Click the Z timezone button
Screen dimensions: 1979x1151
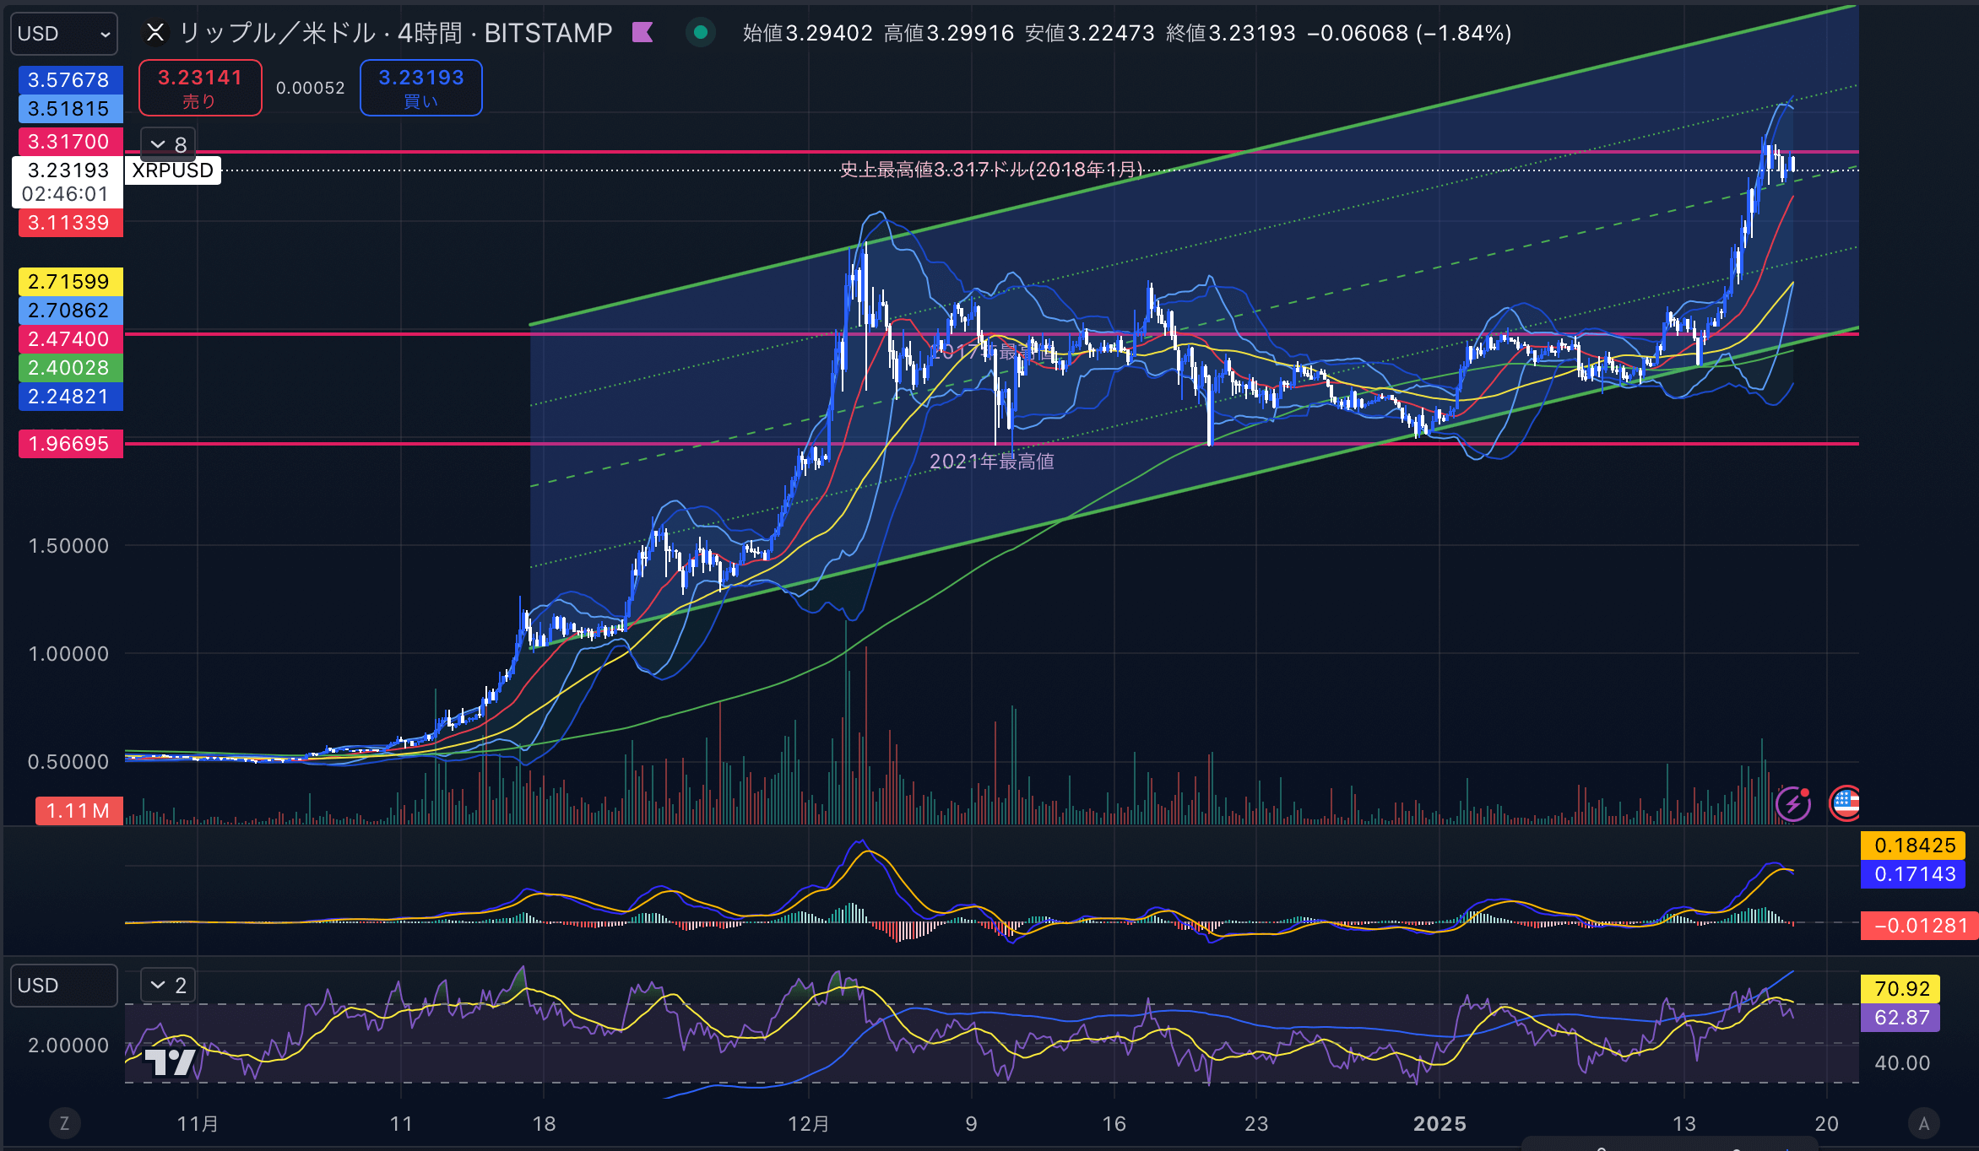pos(64,1123)
